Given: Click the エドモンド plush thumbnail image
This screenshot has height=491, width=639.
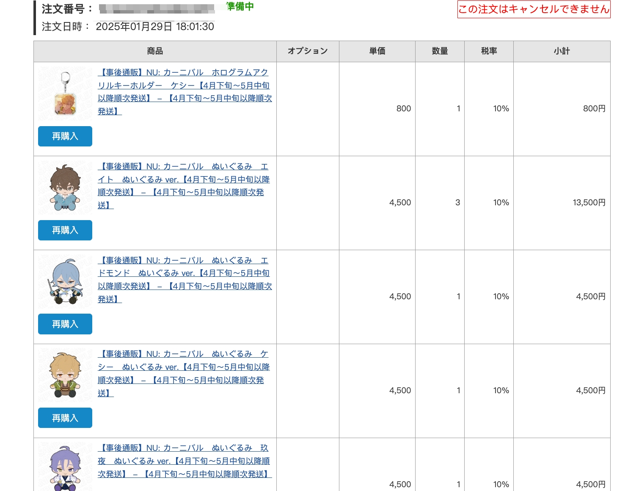Looking at the screenshot, I should tap(65, 282).
